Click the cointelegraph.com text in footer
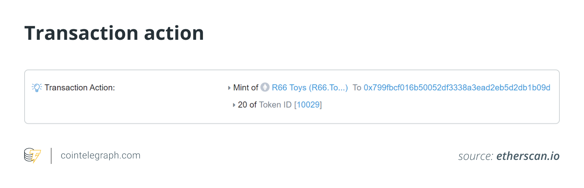 [x=100, y=155]
